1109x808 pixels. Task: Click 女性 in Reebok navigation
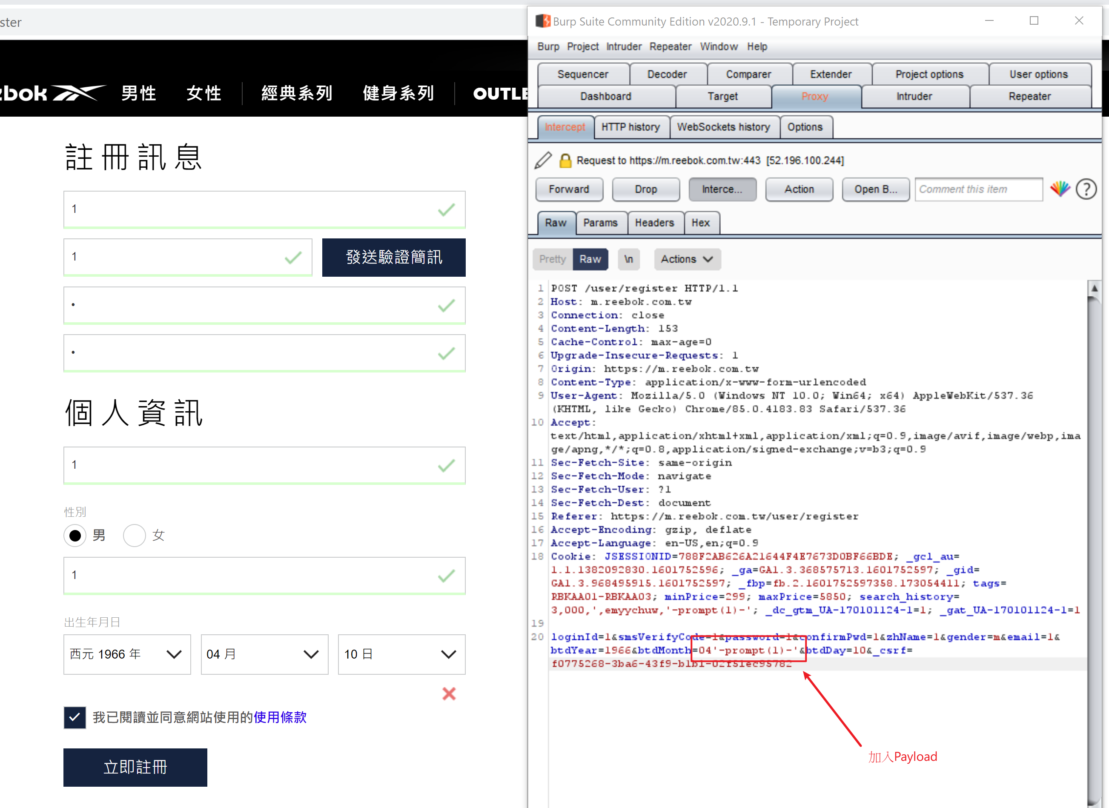[x=204, y=93]
